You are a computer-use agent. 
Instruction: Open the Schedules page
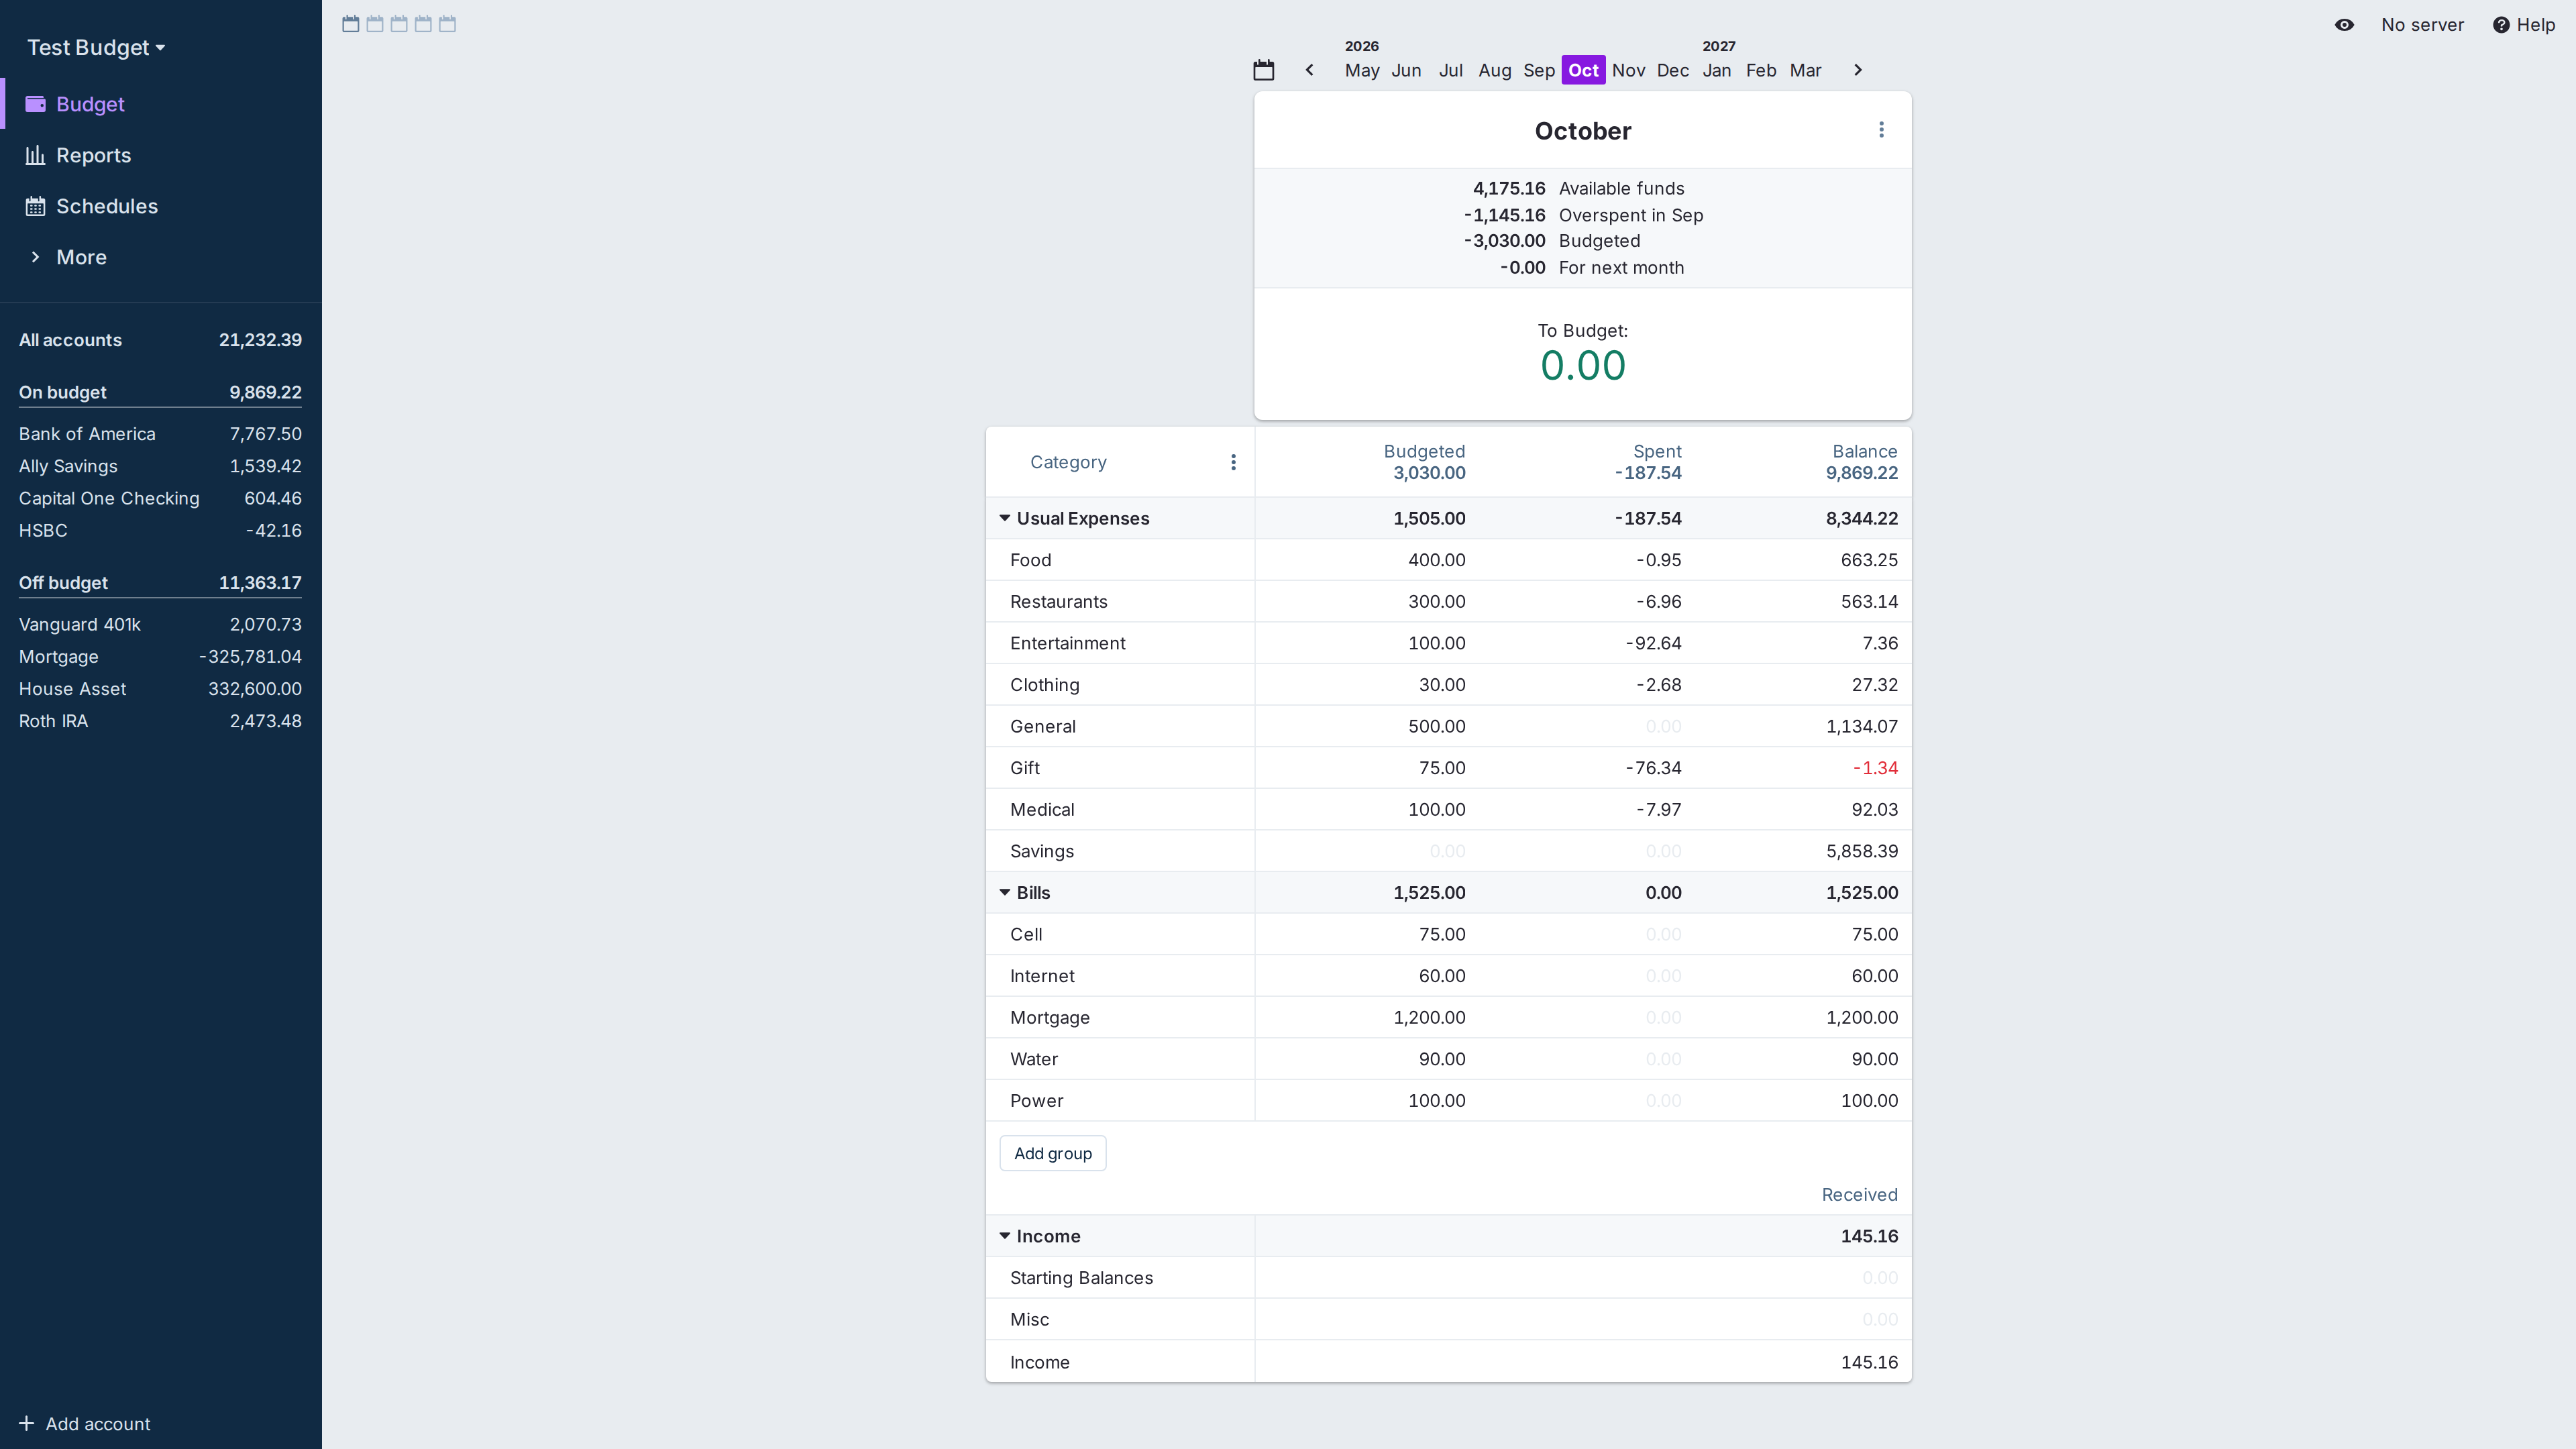click(106, 206)
